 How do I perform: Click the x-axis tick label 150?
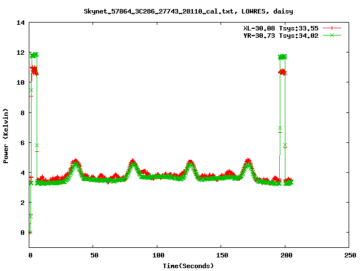(222, 255)
